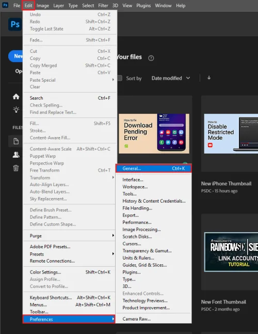Open the Home section icon in sidebar
The image size is (258, 334).
tap(16, 97)
